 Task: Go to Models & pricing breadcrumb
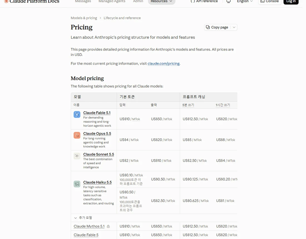pos(84,18)
